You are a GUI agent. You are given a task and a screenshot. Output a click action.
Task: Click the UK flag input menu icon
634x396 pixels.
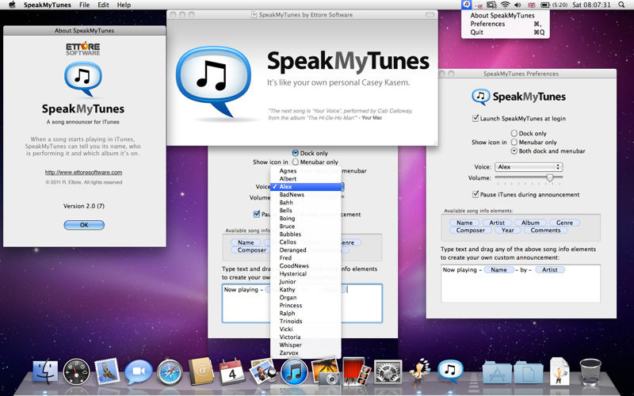click(532, 5)
